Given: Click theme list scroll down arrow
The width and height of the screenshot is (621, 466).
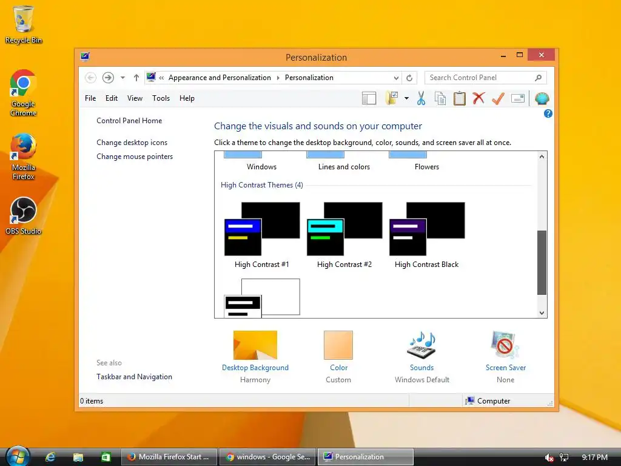Looking at the screenshot, I should click(x=542, y=312).
